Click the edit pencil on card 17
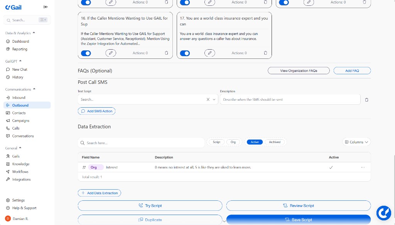 209,53
